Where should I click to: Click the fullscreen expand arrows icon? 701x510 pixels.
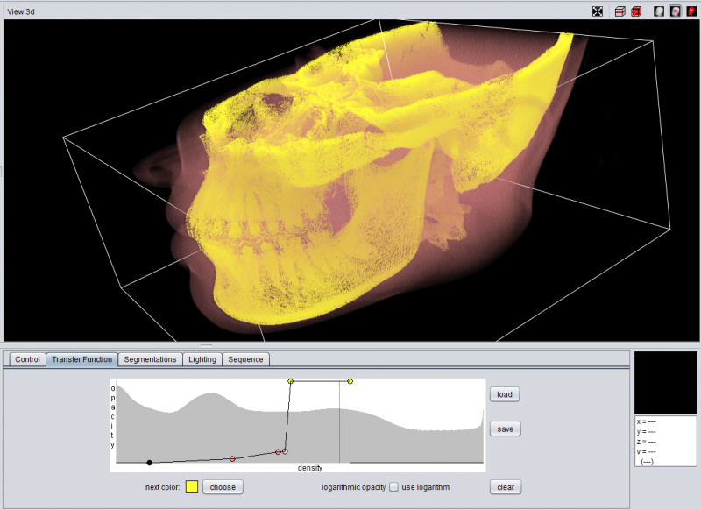[598, 11]
